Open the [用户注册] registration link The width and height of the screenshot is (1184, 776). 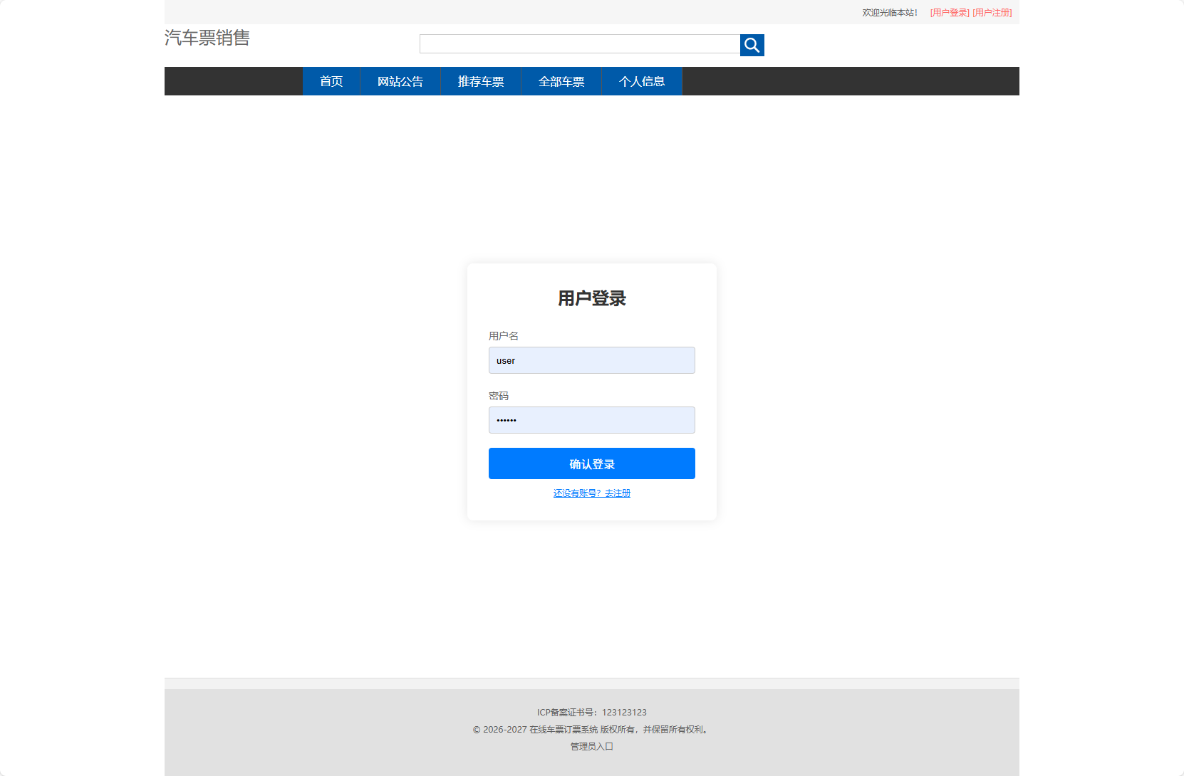[992, 12]
